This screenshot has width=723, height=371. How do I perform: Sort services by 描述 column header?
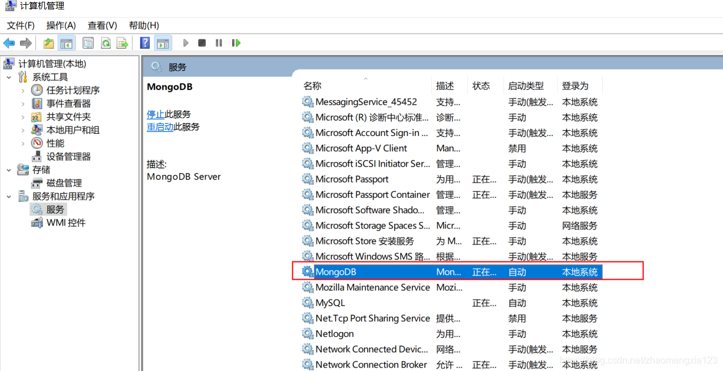pos(445,86)
